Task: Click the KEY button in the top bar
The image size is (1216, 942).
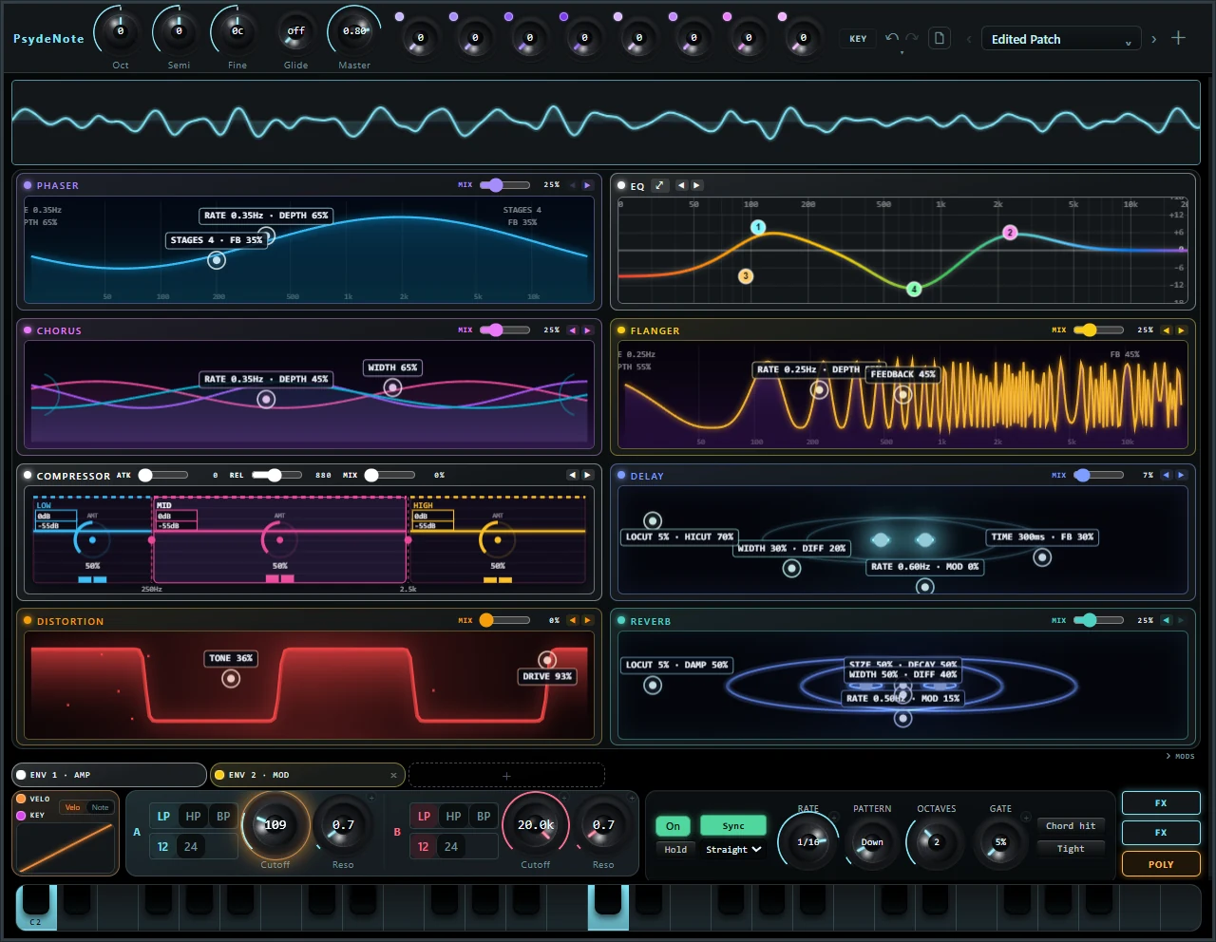Action: tap(858, 39)
